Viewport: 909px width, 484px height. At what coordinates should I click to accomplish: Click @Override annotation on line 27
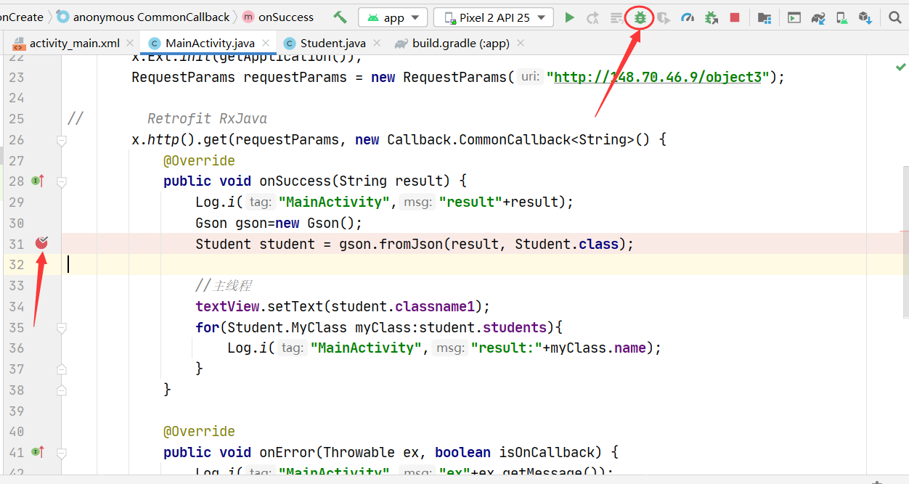(x=199, y=160)
